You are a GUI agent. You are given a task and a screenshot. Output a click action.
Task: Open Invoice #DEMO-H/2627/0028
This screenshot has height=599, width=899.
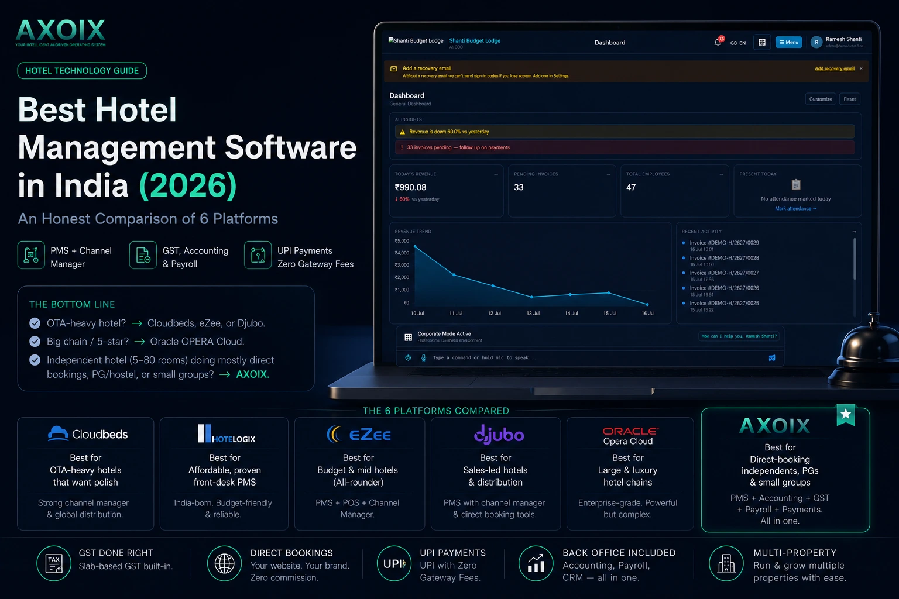click(x=724, y=258)
